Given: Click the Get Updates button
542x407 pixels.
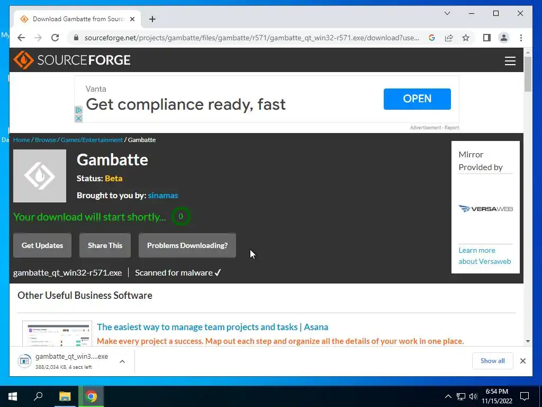Looking at the screenshot, I should (42, 245).
